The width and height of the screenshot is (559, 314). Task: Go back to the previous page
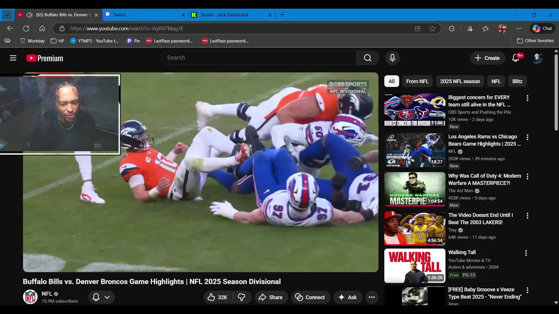click(10, 28)
